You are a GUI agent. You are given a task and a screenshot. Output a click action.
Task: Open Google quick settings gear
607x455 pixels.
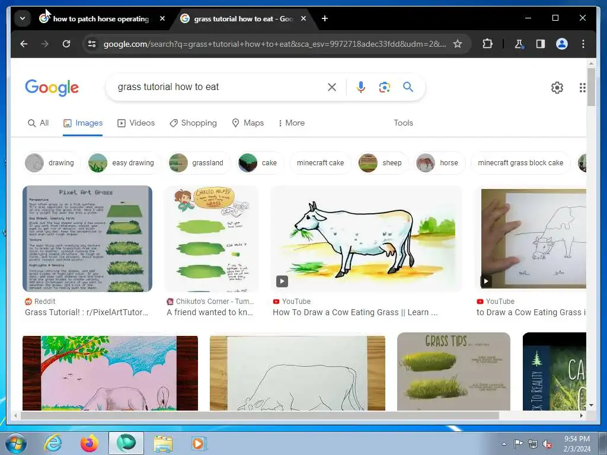(x=557, y=88)
